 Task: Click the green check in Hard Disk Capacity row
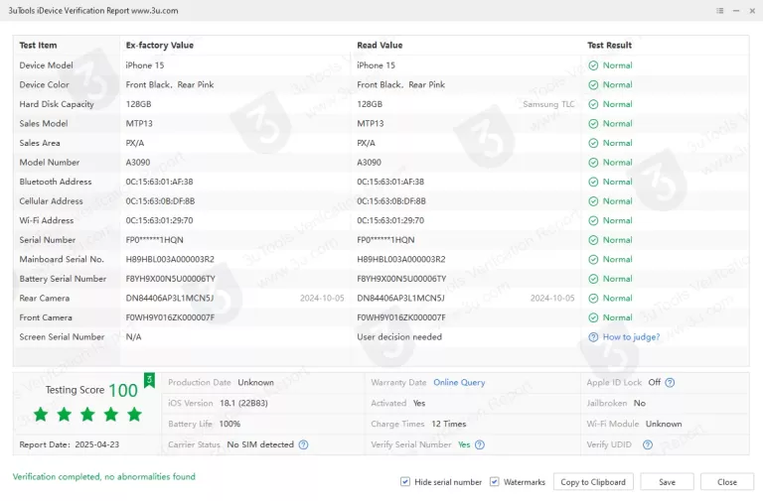coord(593,104)
